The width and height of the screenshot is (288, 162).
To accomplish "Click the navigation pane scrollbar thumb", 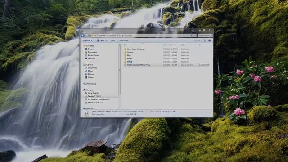I will point(120,70).
